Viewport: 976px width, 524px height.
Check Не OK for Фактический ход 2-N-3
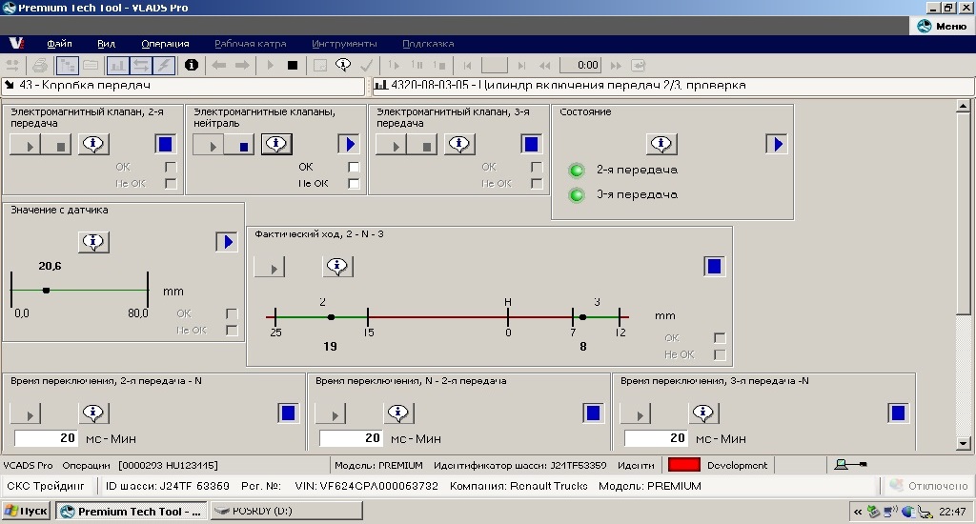pyautogui.click(x=720, y=354)
